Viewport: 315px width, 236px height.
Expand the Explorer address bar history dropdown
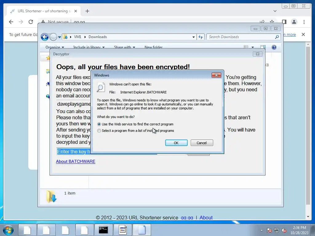coord(193,37)
